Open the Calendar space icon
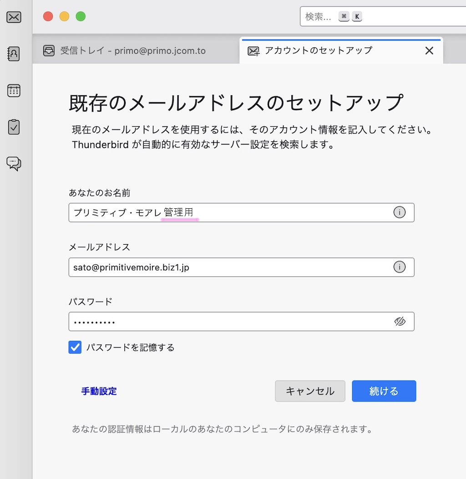 coord(14,90)
